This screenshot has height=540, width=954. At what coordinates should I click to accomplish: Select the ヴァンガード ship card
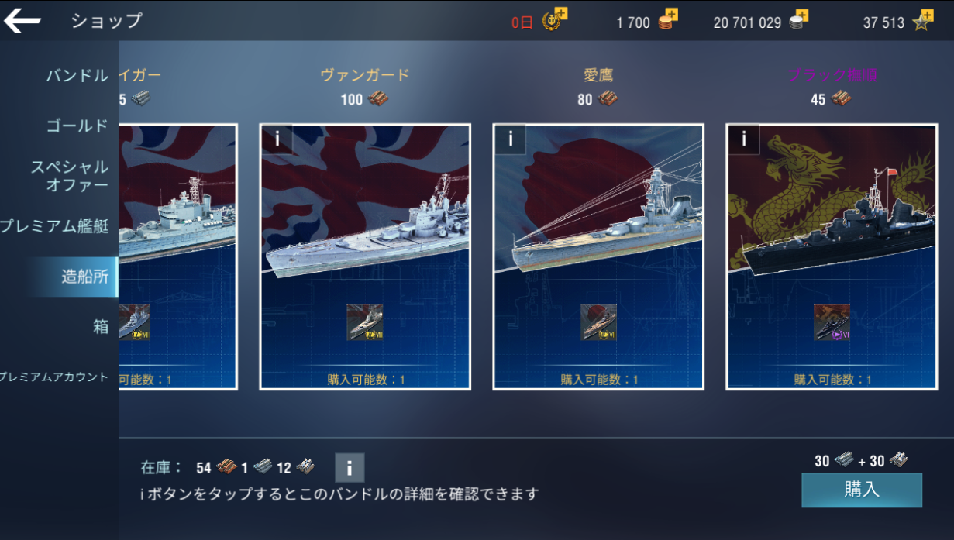(365, 257)
